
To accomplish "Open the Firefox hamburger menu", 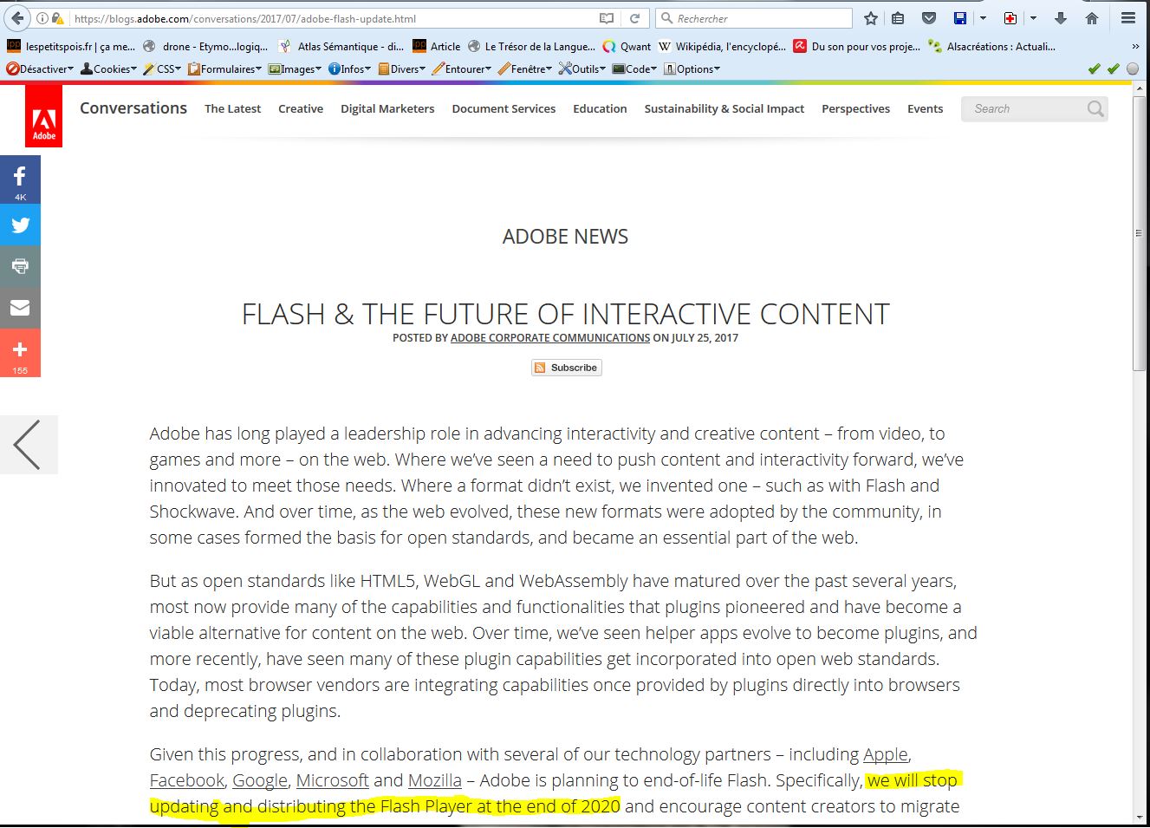I will [1128, 18].
